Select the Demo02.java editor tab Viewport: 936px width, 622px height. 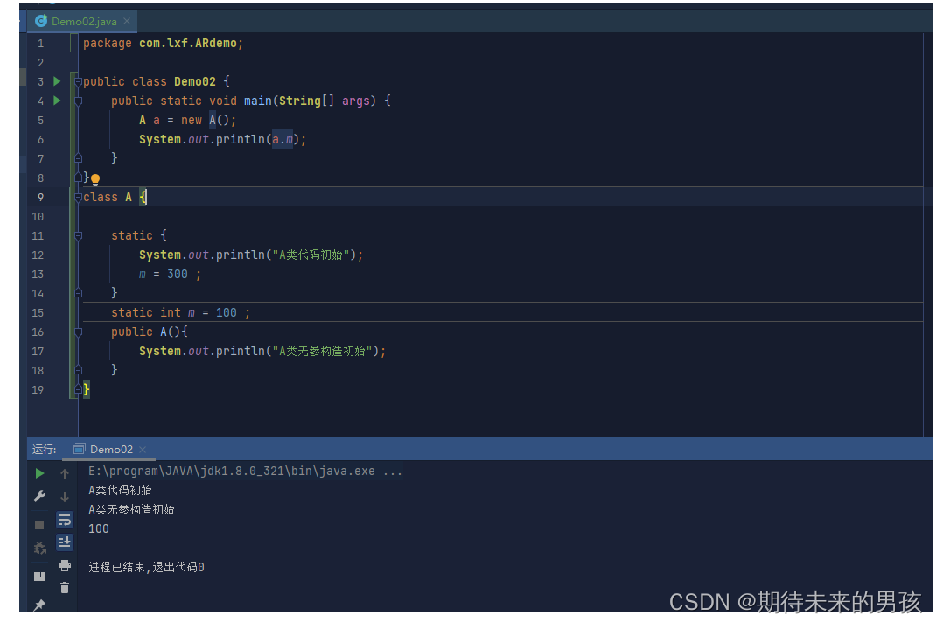[84, 22]
